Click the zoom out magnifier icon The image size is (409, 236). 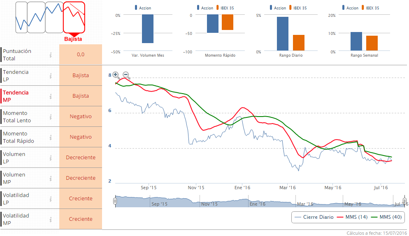[x=126, y=75]
